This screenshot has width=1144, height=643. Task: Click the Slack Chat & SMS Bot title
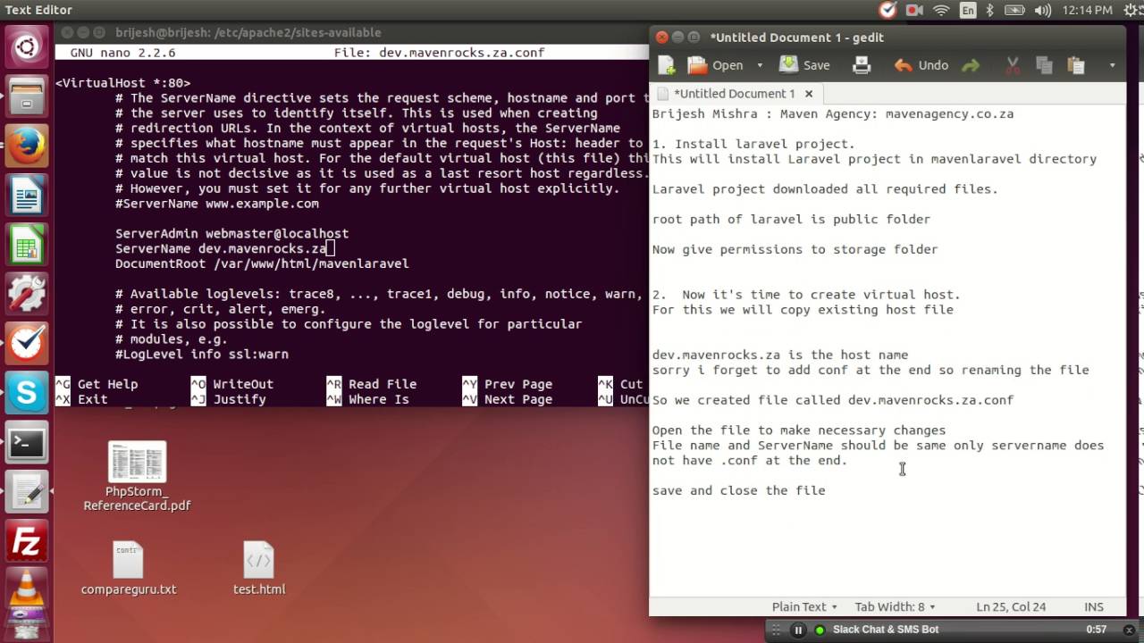click(x=886, y=630)
